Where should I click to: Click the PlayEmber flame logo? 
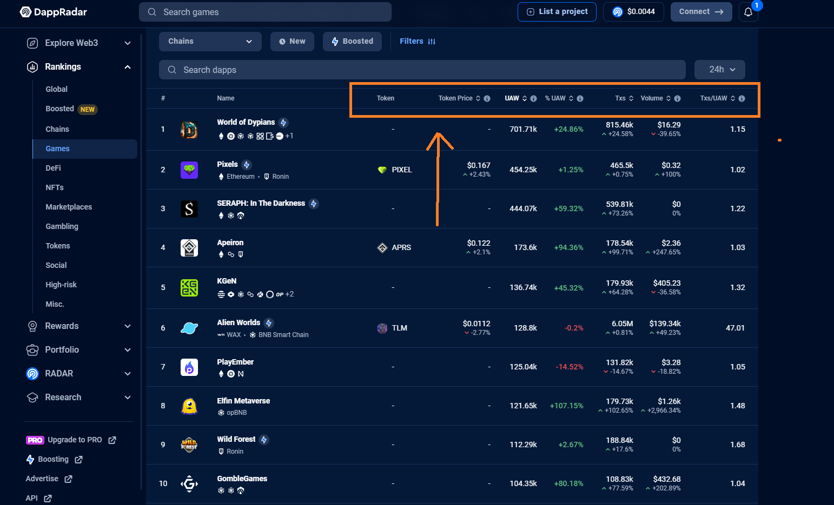tap(189, 367)
